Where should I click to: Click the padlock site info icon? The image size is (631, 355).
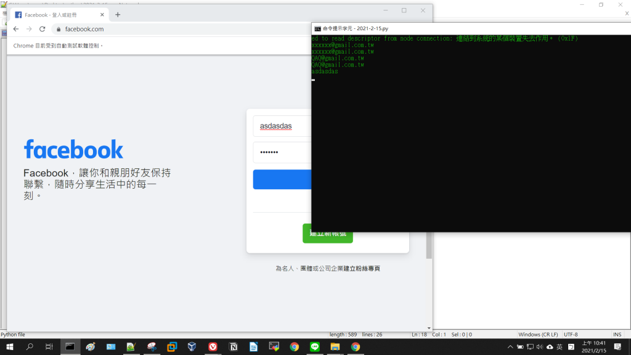59,29
